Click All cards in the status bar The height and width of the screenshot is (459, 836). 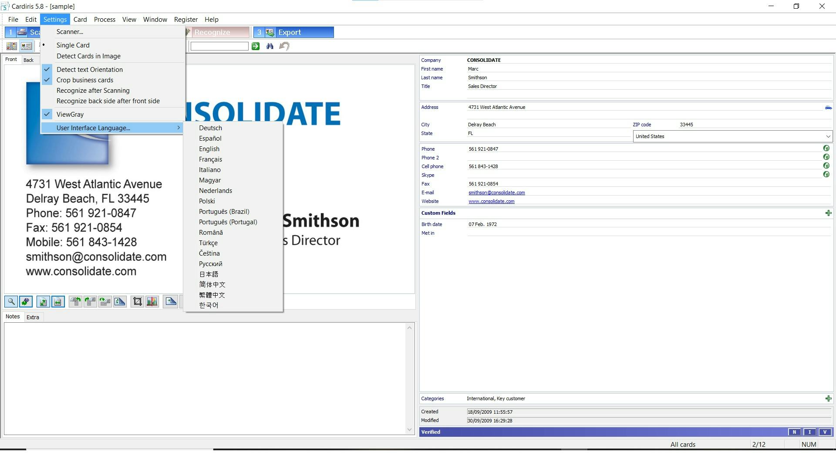point(683,445)
